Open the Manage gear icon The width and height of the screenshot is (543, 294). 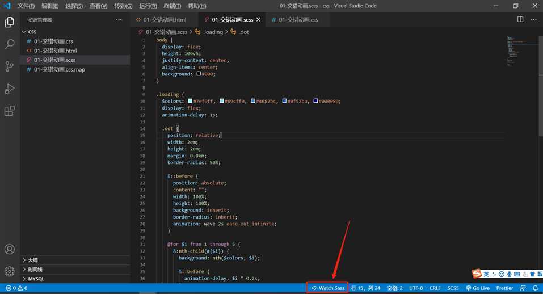pyautogui.click(x=9, y=271)
